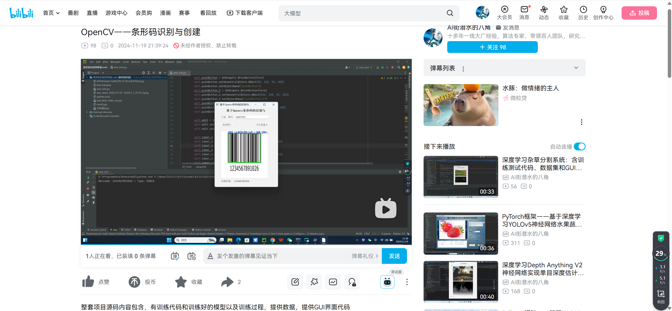Click the thumbs-up 点赞 like icon

(88, 282)
